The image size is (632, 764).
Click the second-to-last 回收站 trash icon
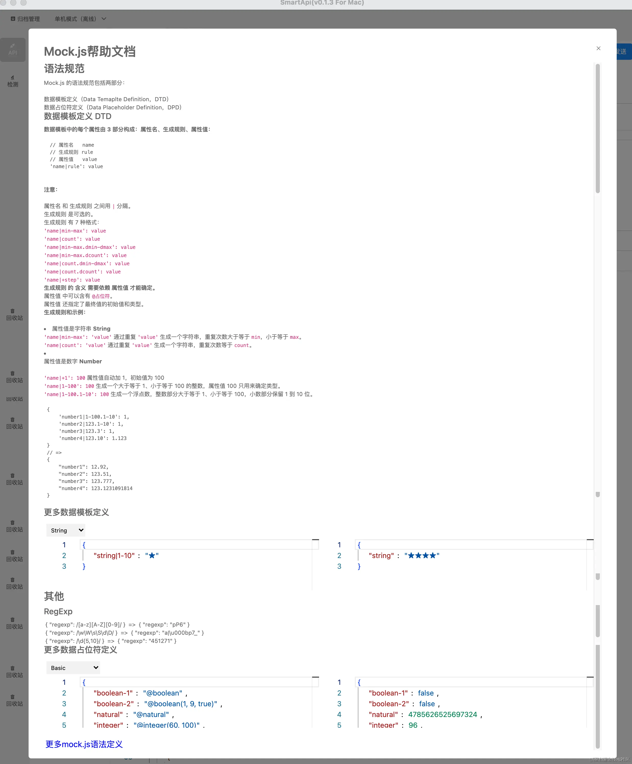(12, 668)
